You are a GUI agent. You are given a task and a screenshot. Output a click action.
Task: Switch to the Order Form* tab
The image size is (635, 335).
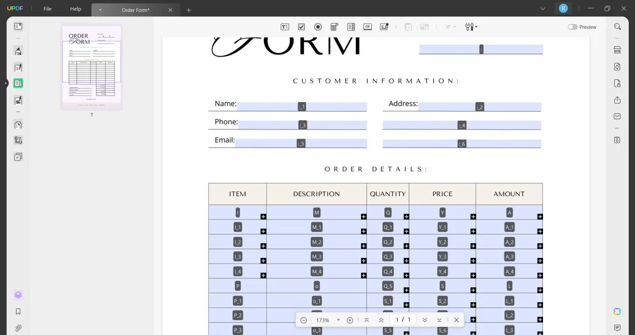(136, 10)
